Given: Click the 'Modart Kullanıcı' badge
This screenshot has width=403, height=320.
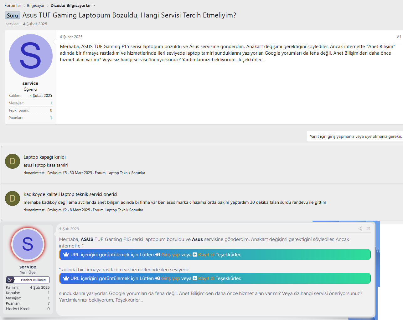Looking at the screenshot, I should pyautogui.click(x=28, y=280).
